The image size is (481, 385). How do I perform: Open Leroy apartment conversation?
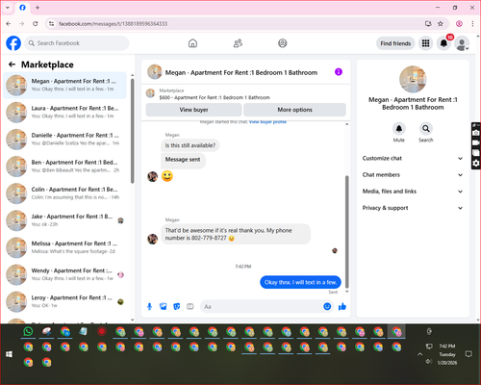pos(65,301)
